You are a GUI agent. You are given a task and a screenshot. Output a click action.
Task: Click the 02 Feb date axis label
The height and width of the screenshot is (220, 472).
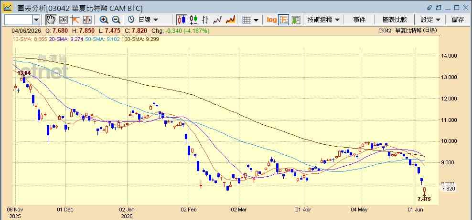click(189, 210)
